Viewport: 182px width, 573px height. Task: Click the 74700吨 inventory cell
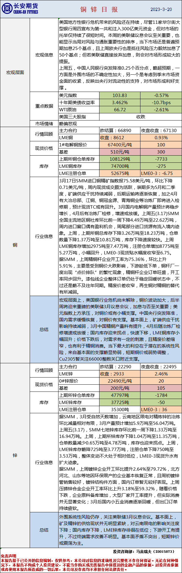120,166
